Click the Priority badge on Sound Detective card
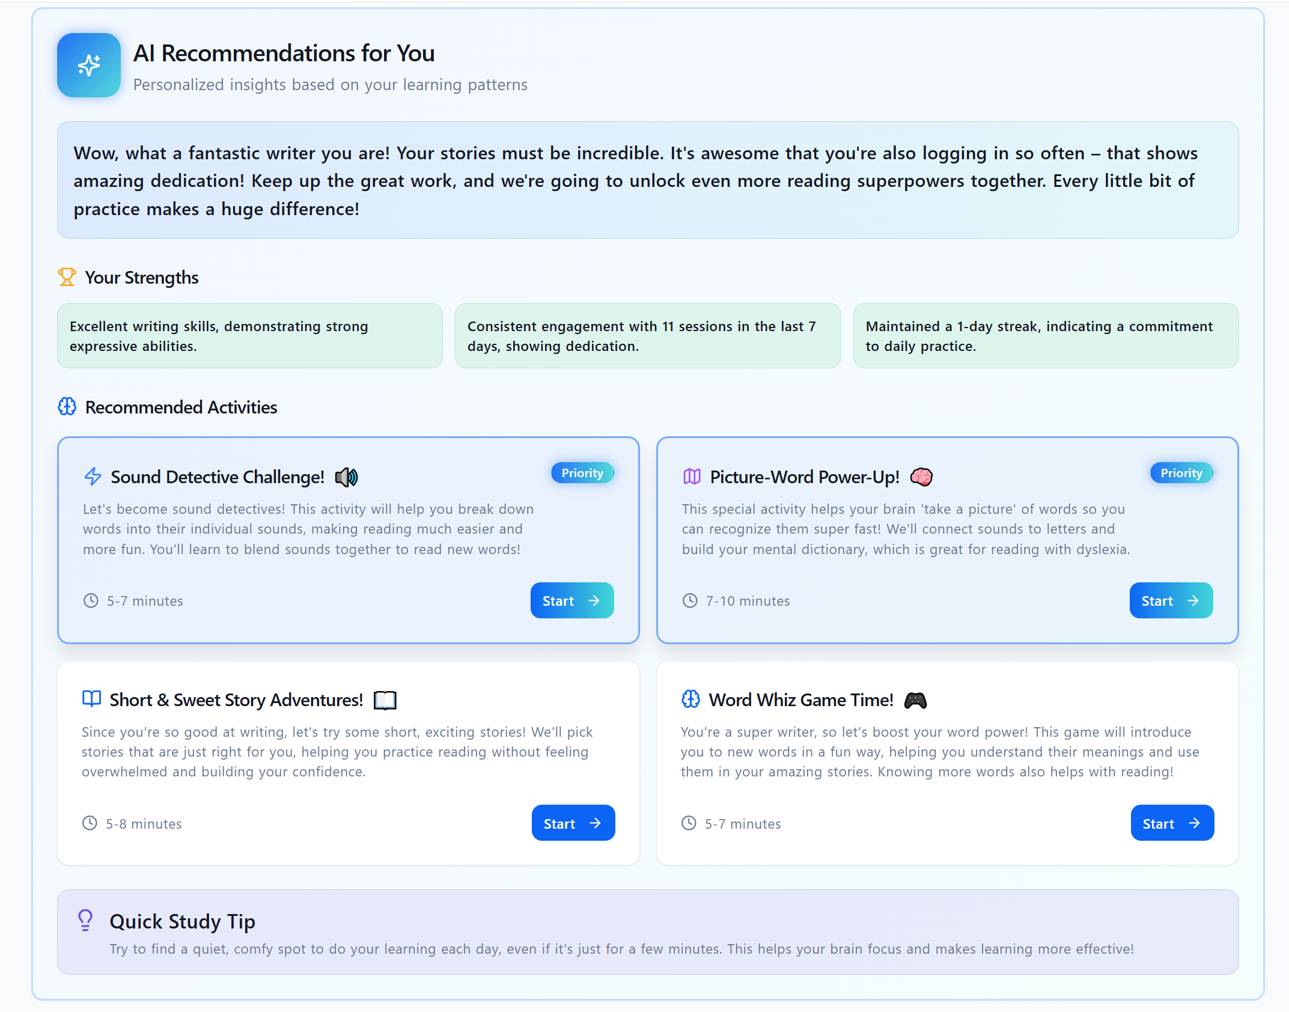 point(582,473)
